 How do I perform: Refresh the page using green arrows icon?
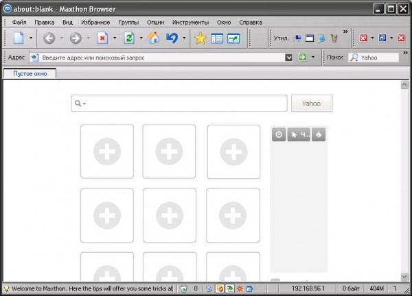[129, 38]
